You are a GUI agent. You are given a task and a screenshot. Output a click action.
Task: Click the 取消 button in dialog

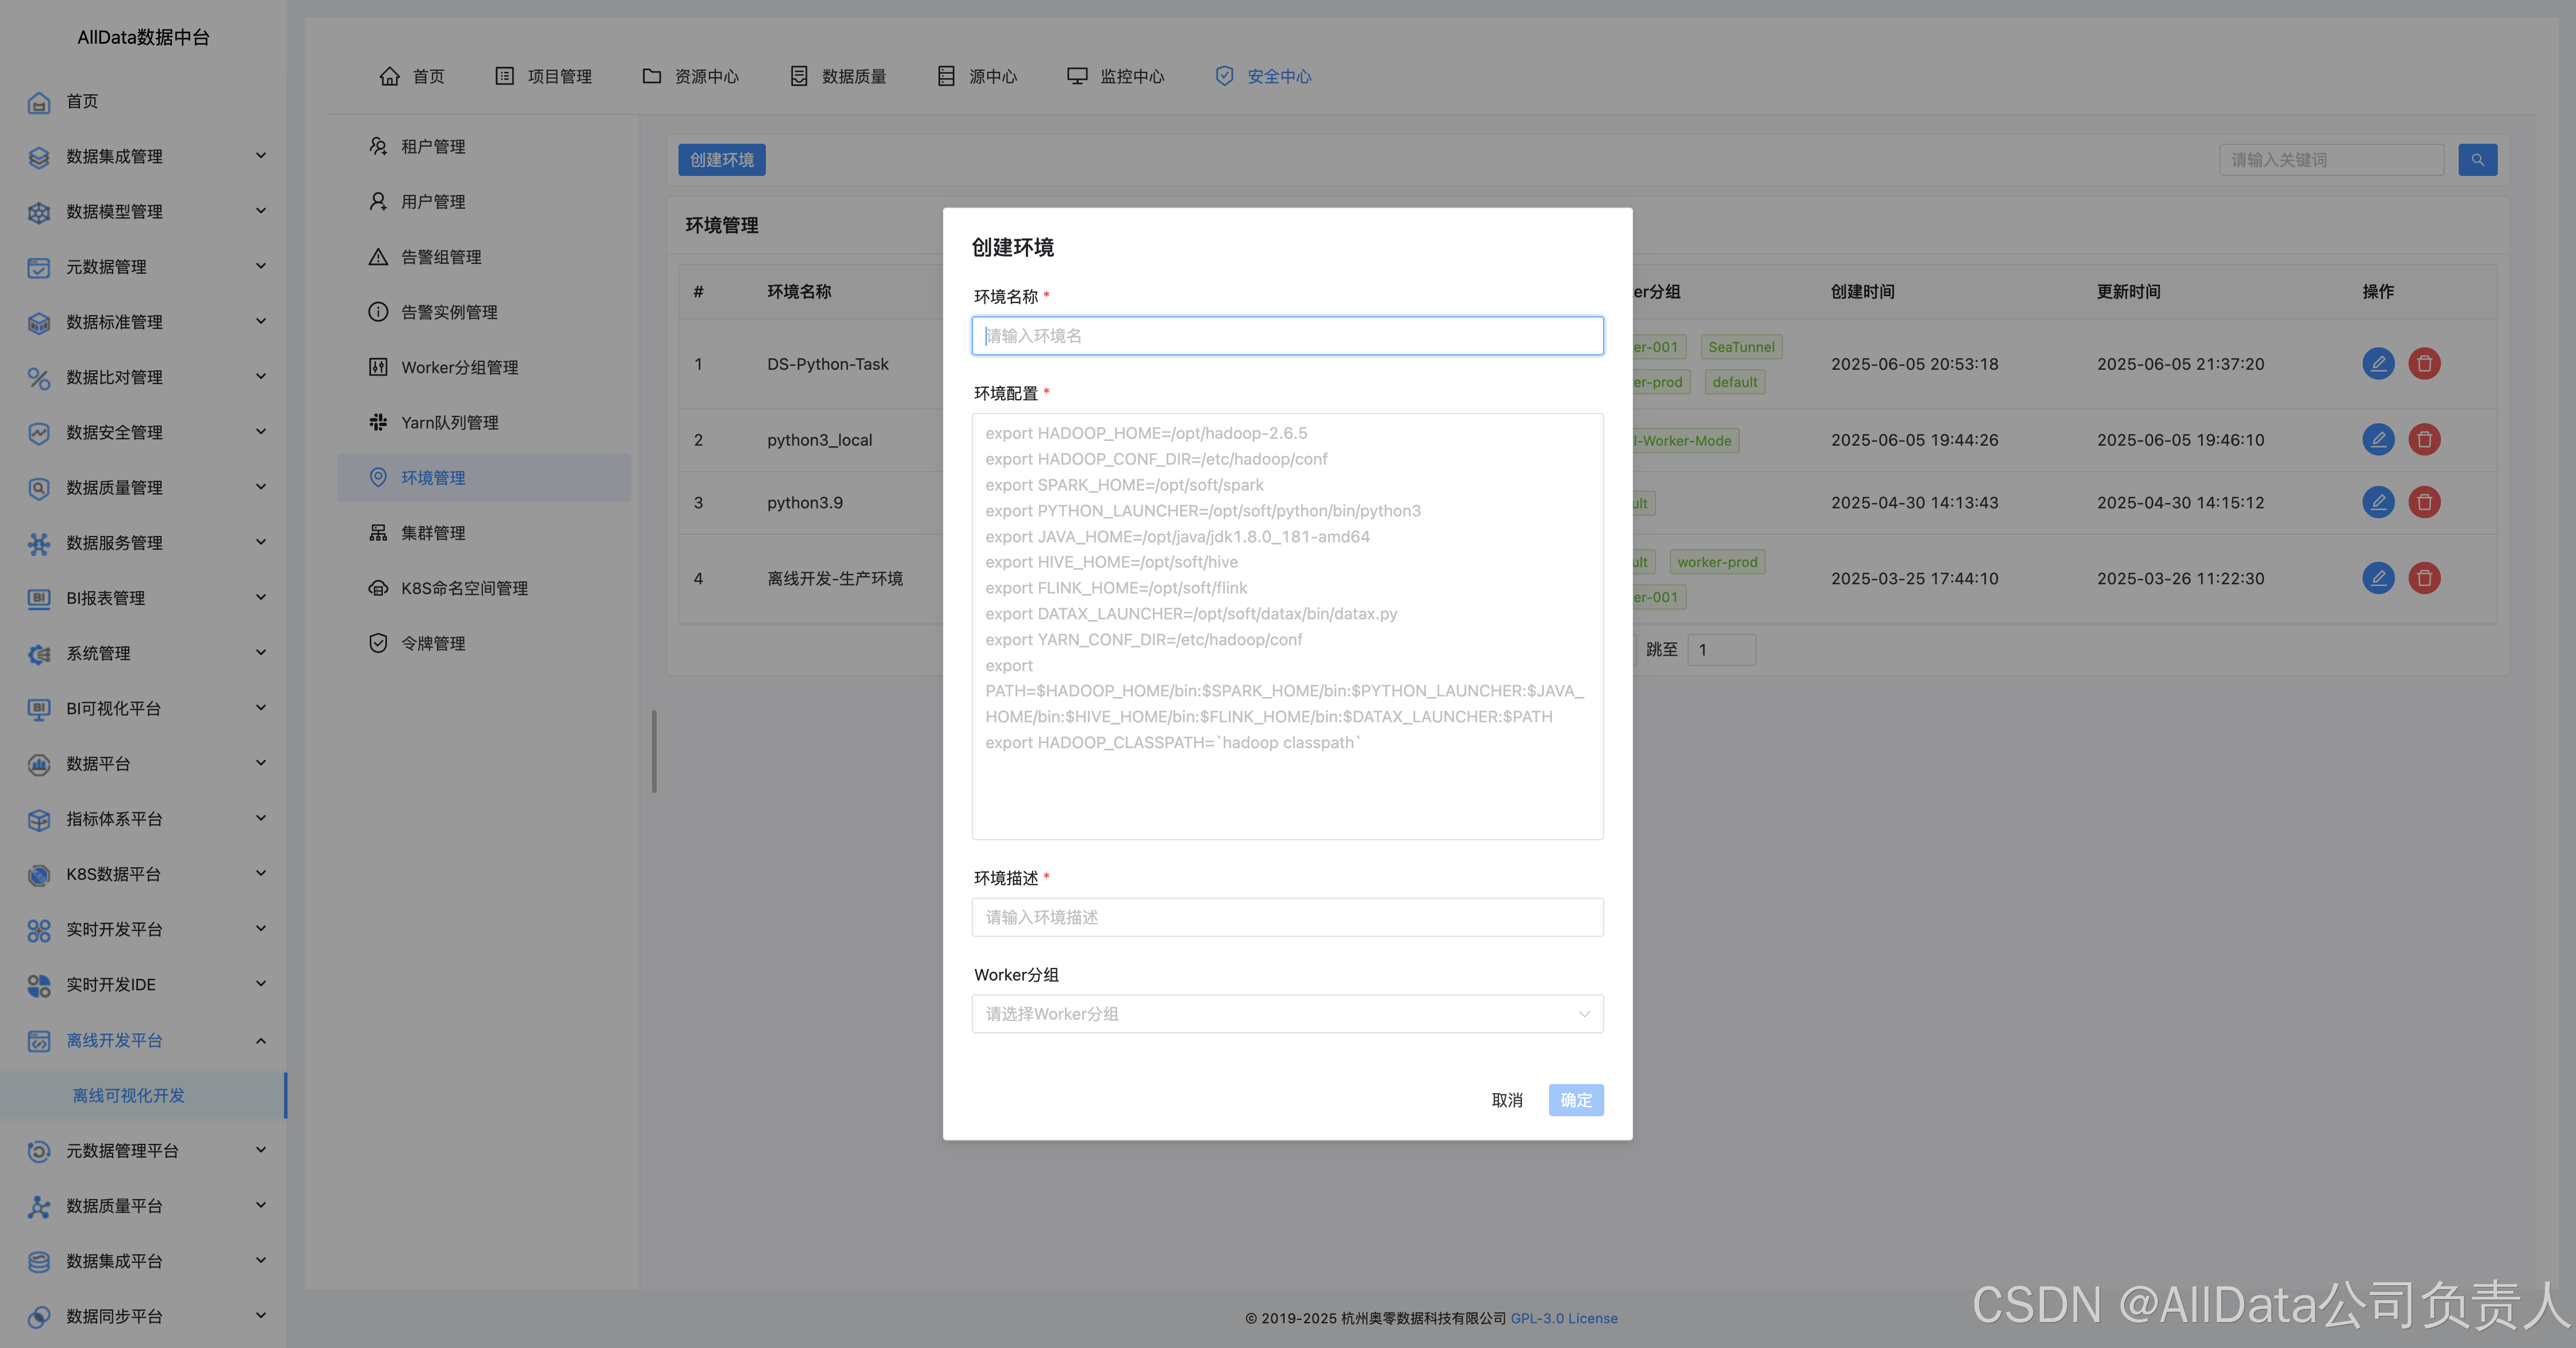pos(1507,1100)
